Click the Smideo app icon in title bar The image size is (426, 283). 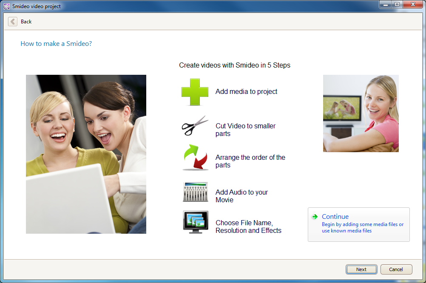coord(6,6)
